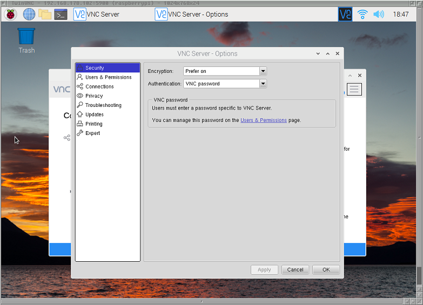Open the Users & Permissions category
Image resolution: width=423 pixels, height=305 pixels.
tap(108, 77)
